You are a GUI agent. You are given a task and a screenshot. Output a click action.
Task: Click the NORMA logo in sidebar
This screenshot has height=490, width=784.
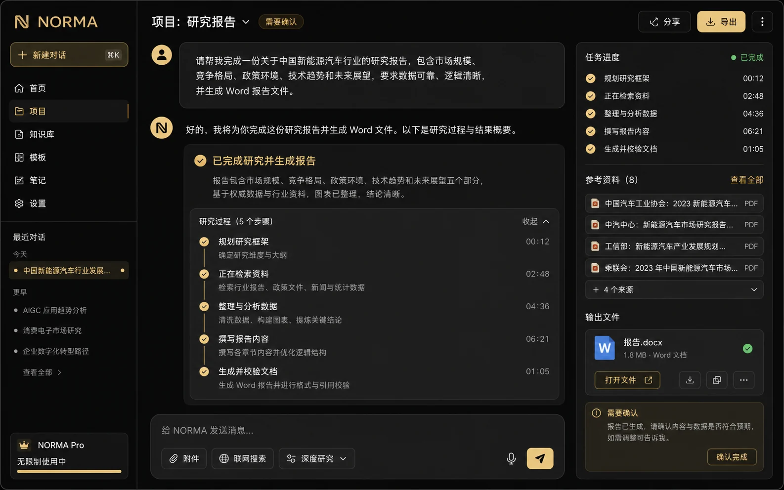click(56, 22)
